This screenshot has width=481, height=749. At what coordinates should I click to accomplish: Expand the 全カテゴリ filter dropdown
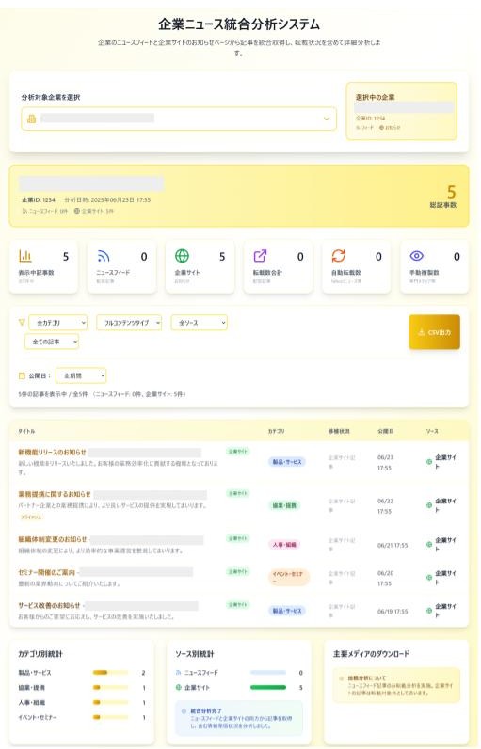tap(57, 323)
